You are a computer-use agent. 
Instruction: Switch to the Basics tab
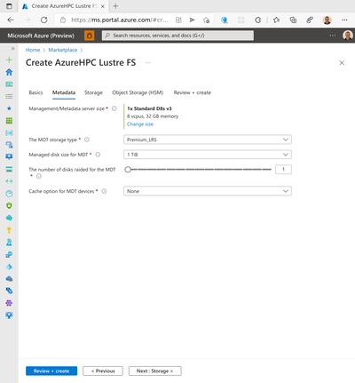[35, 92]
